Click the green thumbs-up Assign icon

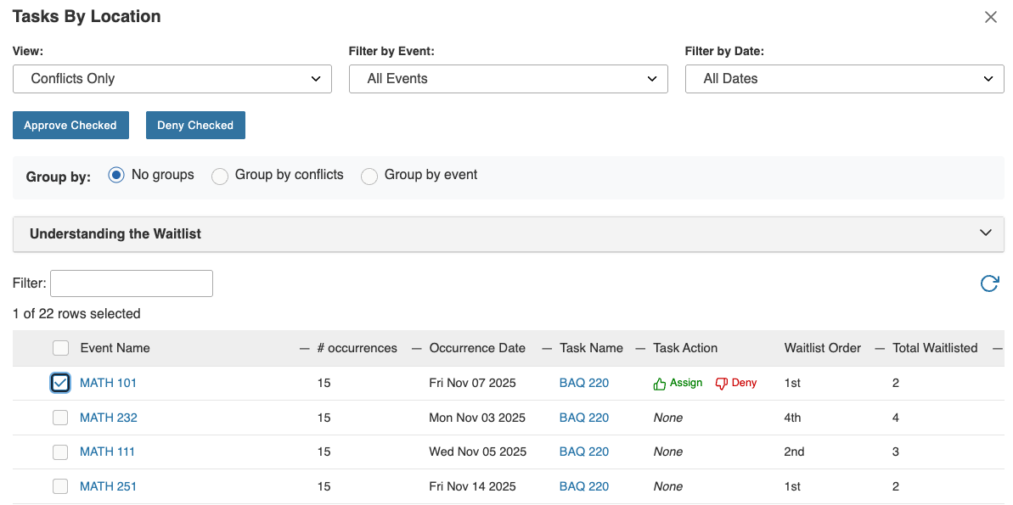pos(677,383)
